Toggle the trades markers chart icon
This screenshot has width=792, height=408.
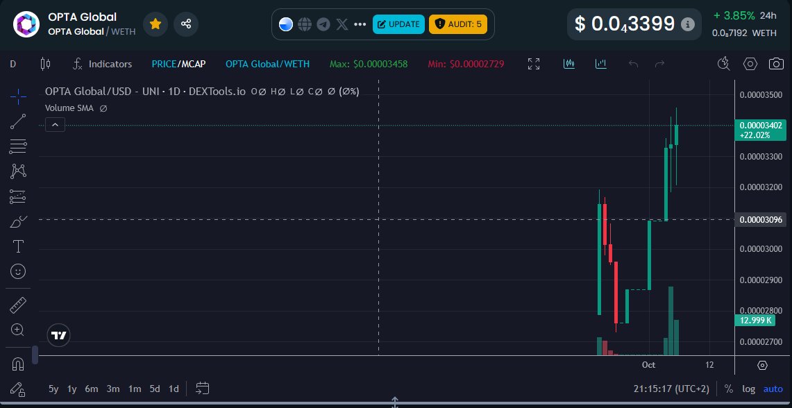[x=569, y=64]
